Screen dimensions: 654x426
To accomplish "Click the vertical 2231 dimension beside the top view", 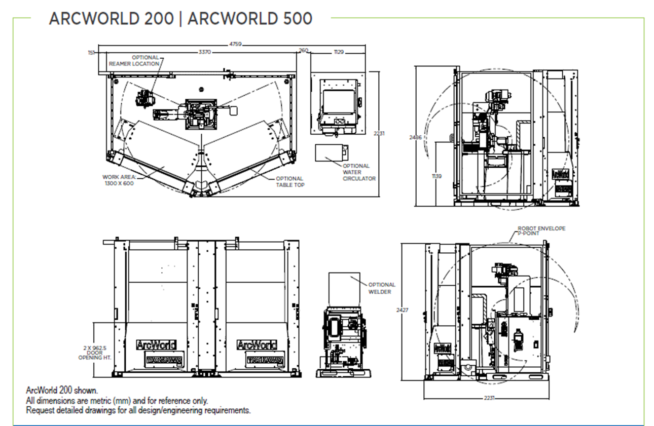I will (379, 134).
